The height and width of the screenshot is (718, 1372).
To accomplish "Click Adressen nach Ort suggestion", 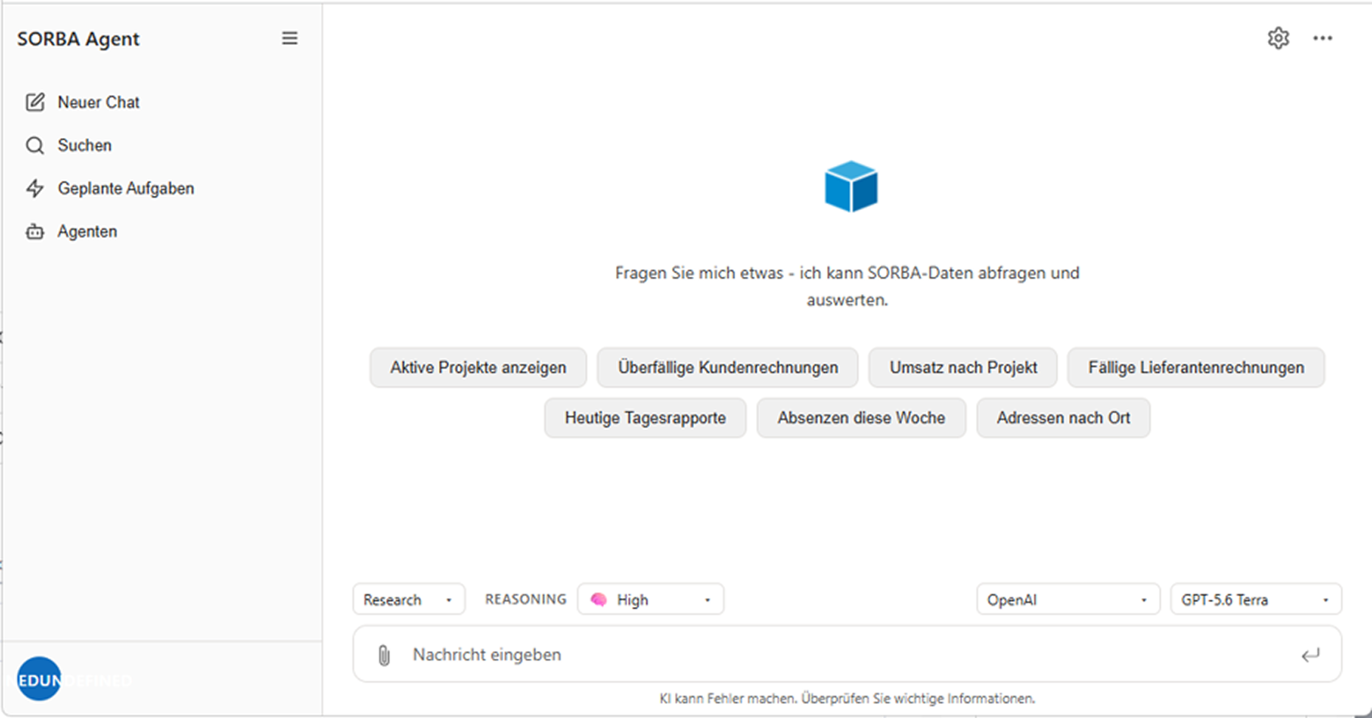I will (x=1063, y=418).
